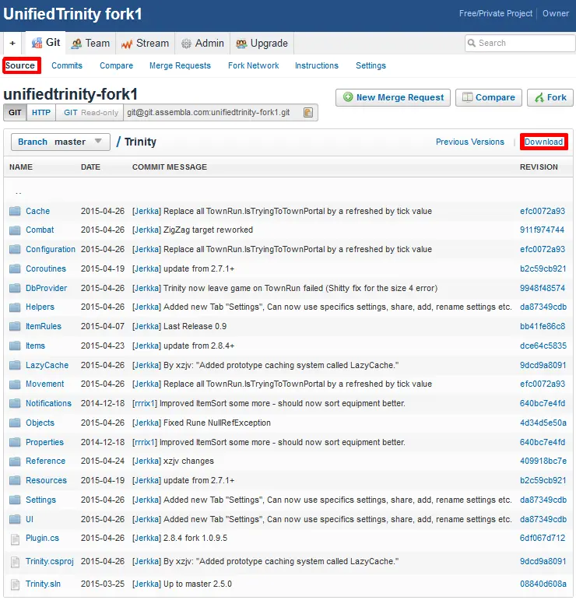Click the Settings folder icon in file list
Image resolution: width=576 pixels, height=600 pixels.
pos(15,500)
